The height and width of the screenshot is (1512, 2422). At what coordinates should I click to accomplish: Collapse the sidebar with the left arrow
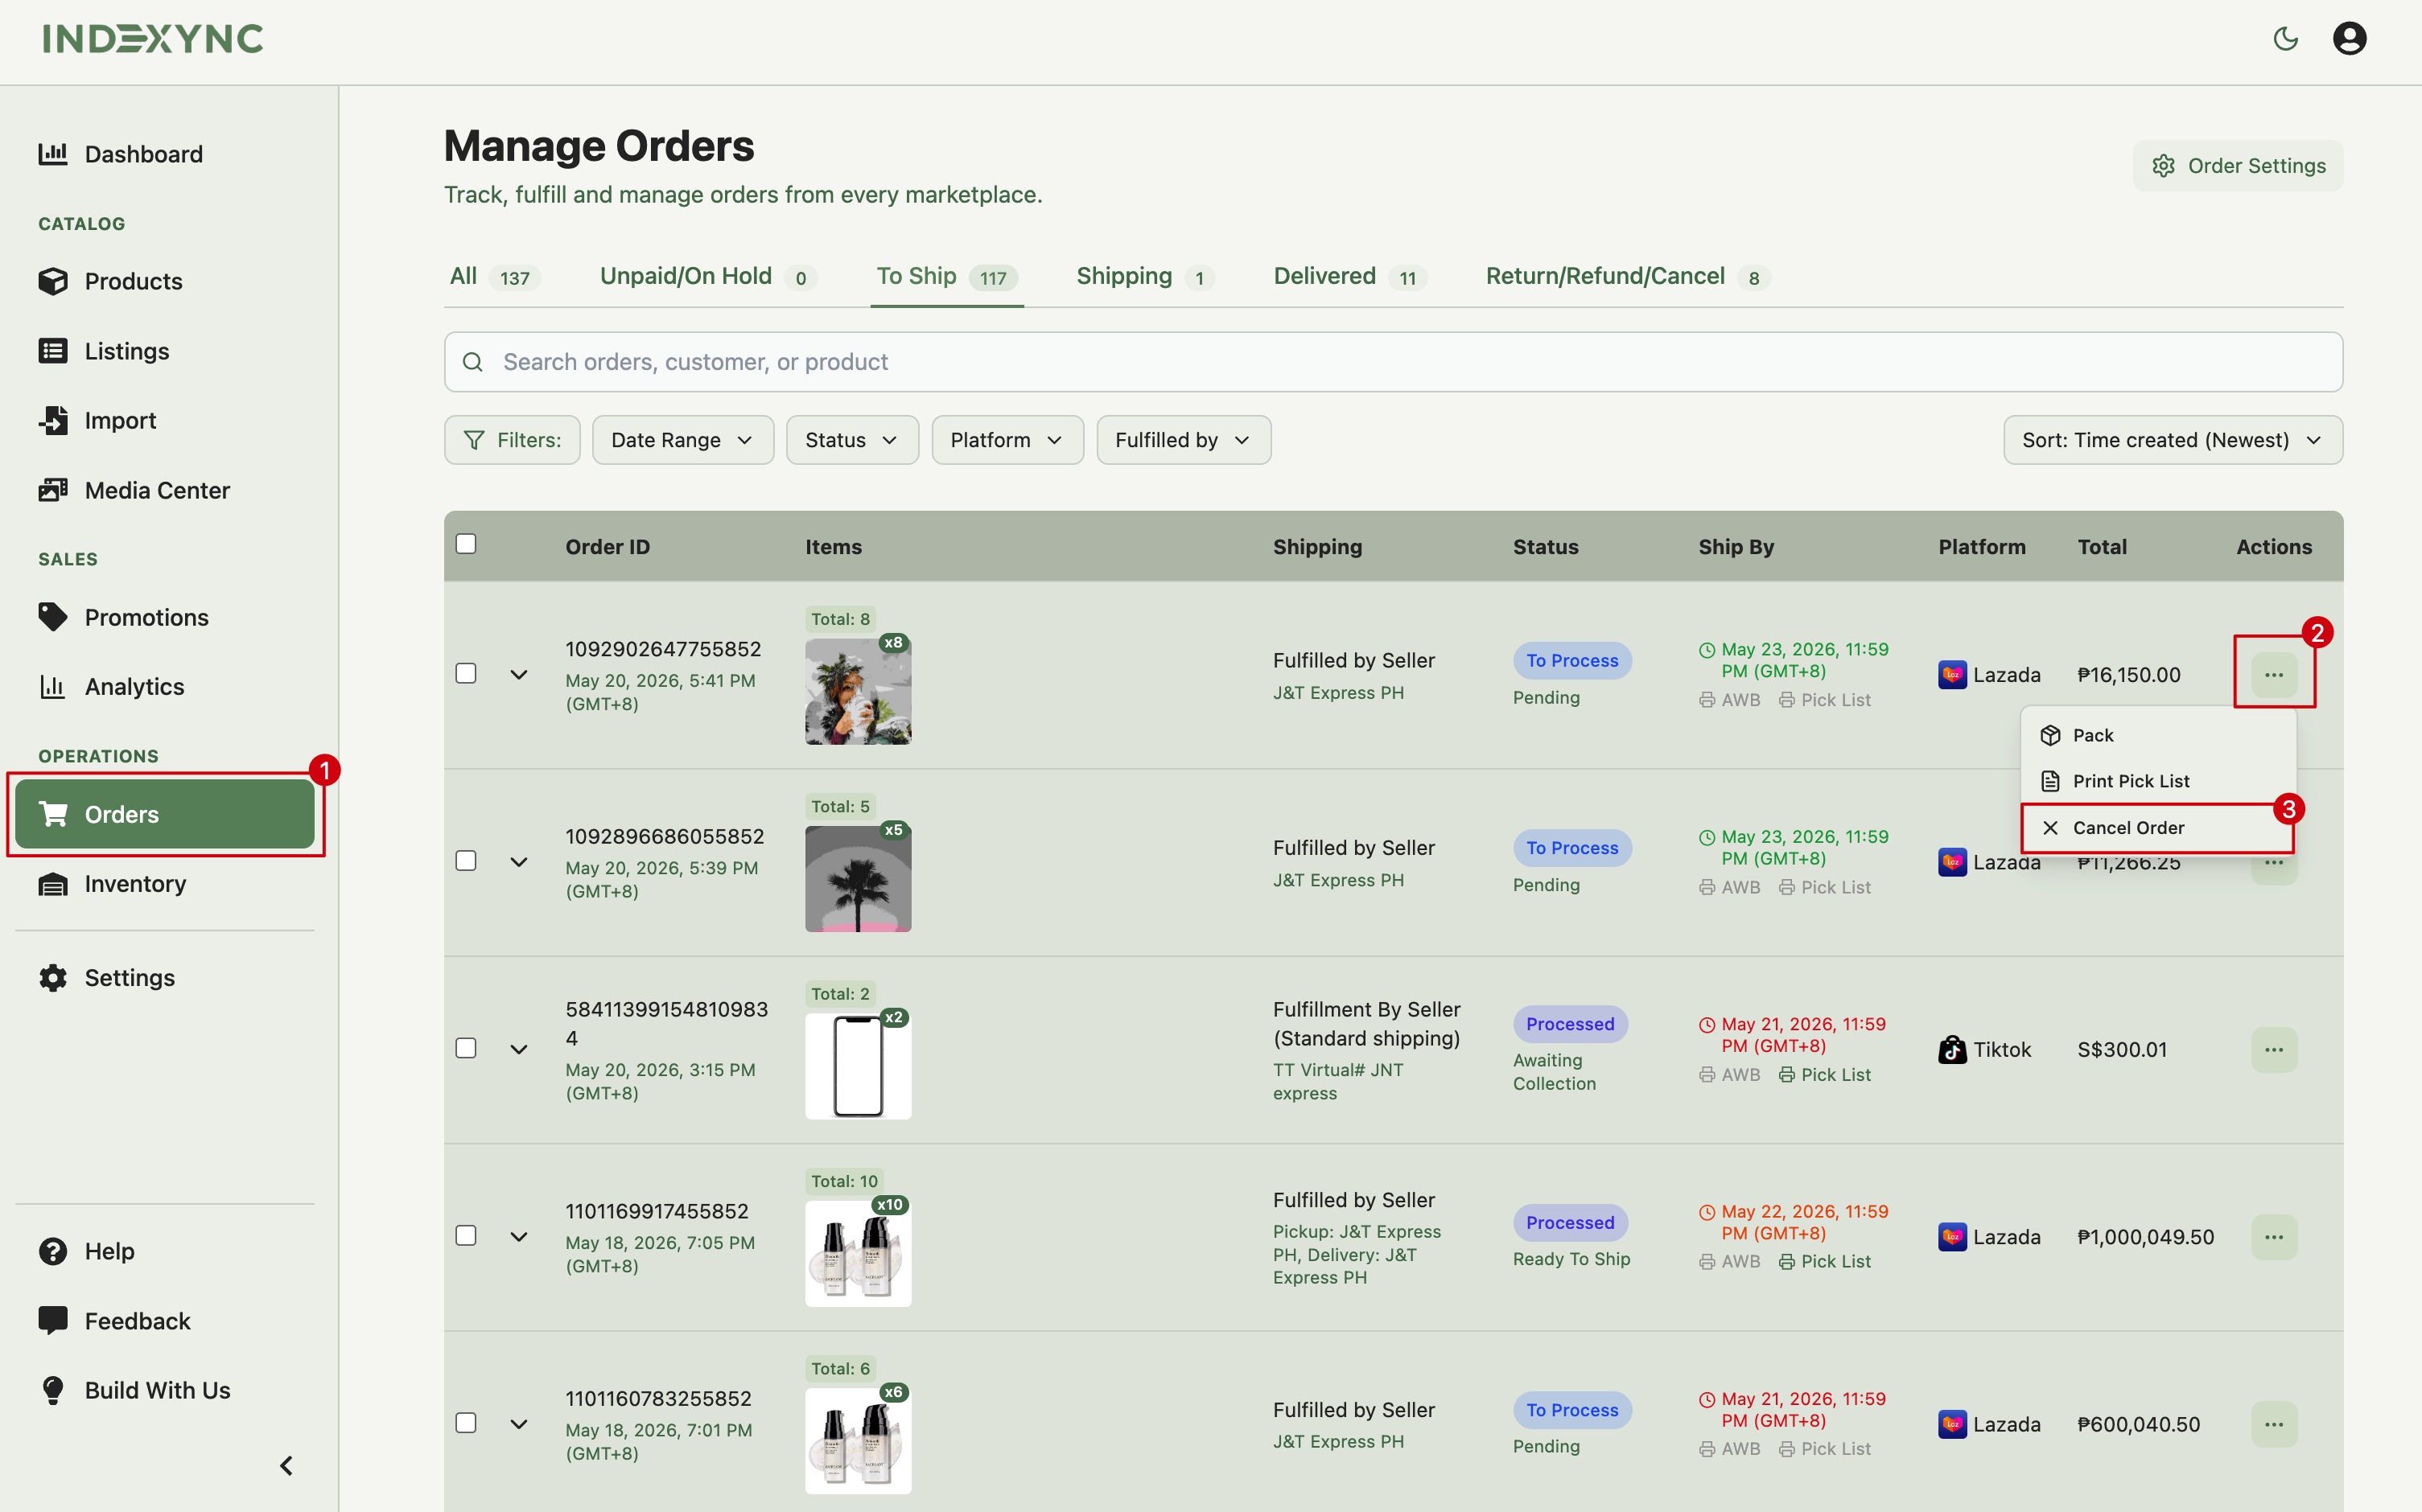286,1466
